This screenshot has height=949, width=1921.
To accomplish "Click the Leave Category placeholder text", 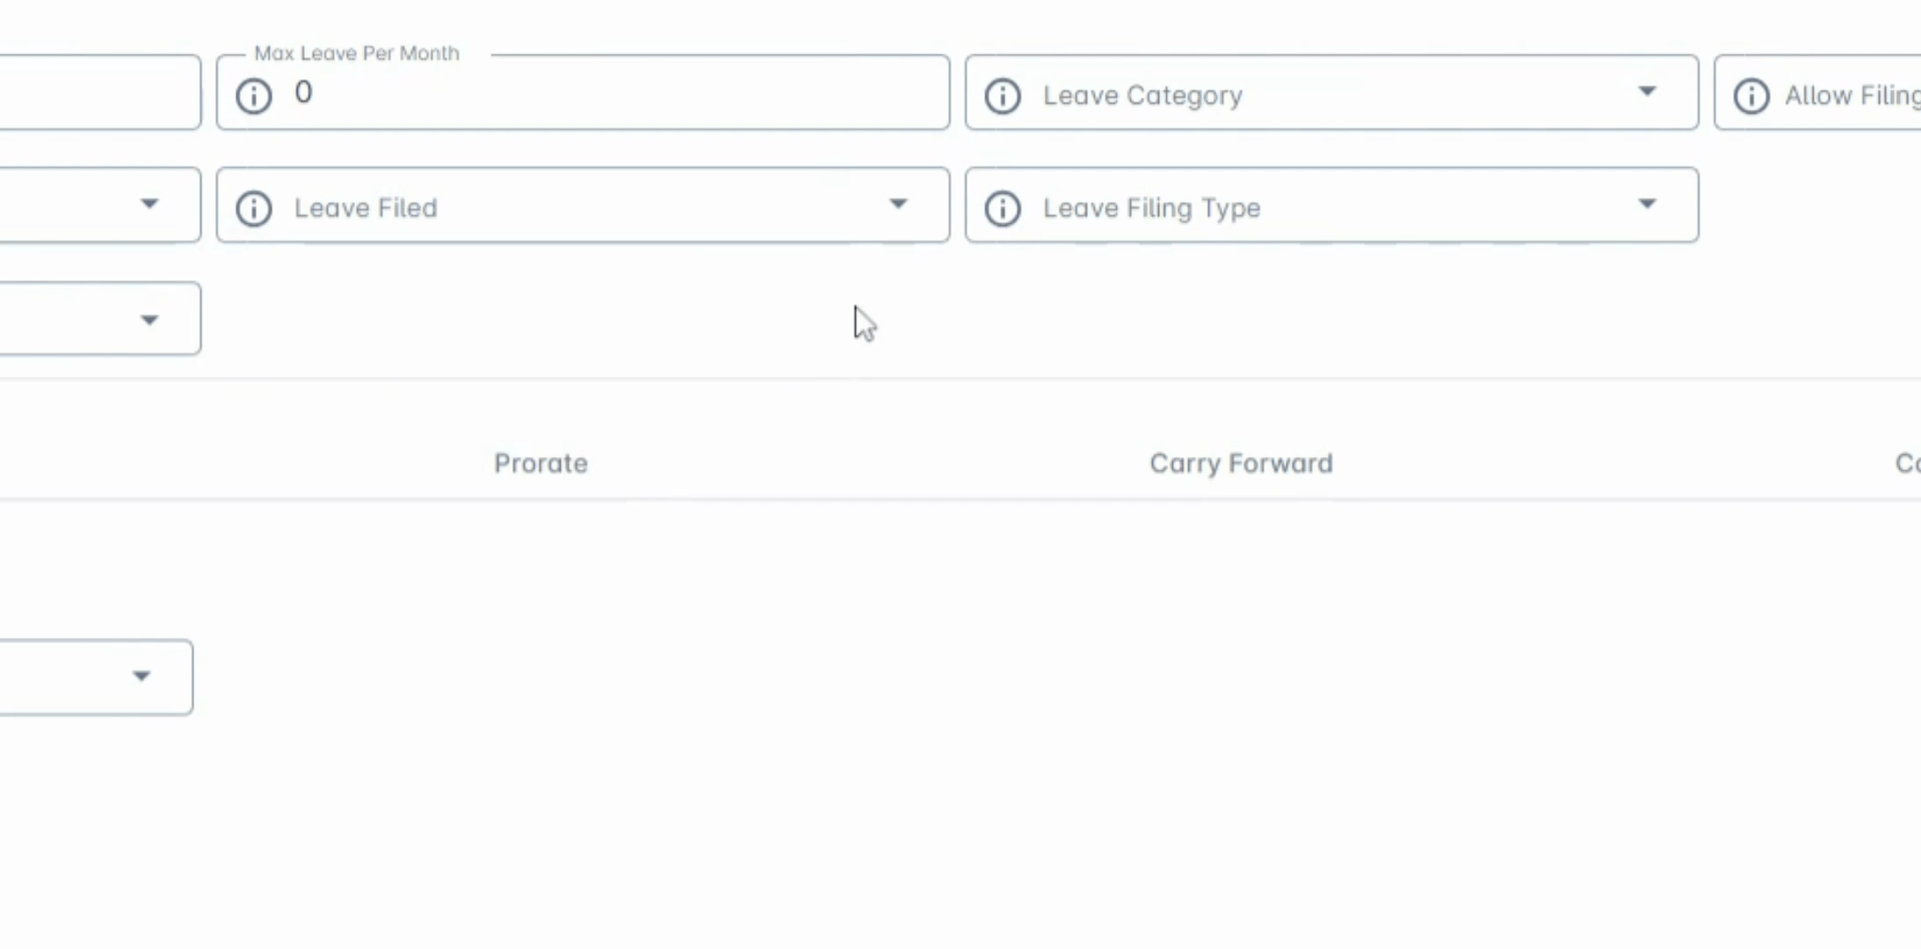I will (1142, 95).
